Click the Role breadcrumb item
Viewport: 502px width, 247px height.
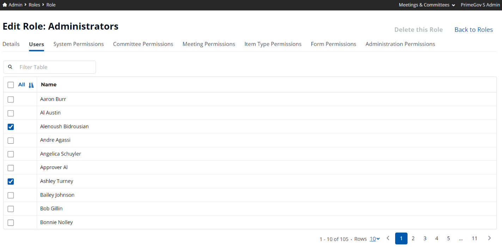[51, 5]
